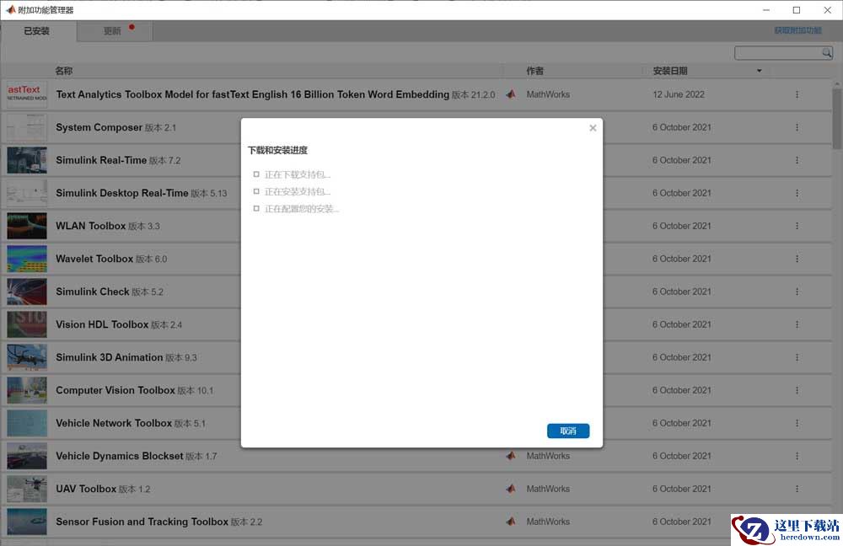This screenshot has height=546, width=843.
Task: Sort by the 作者 column header
Action: point(535,71)
